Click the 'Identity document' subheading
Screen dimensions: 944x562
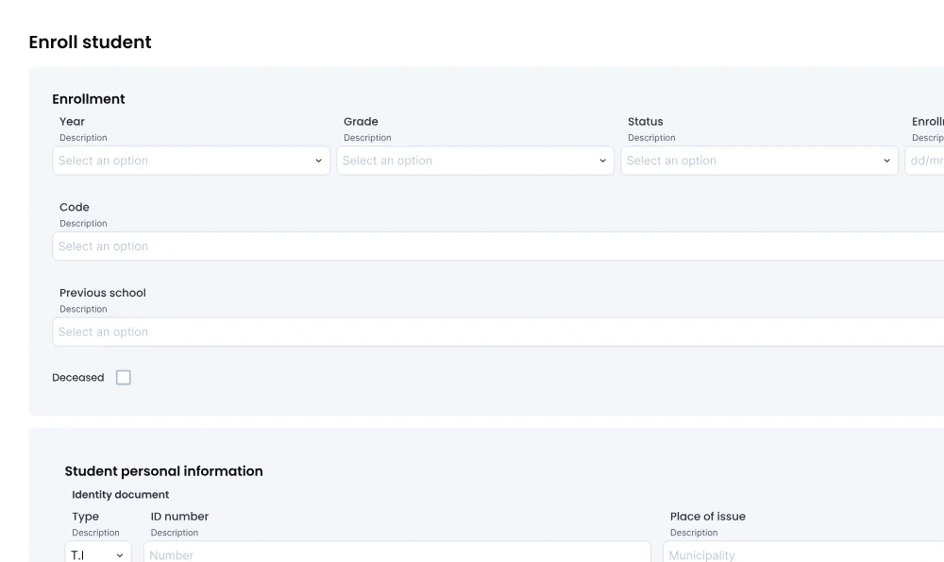coord(121,495)
